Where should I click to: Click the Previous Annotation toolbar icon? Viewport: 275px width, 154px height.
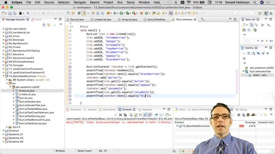(x=182, y=13)
